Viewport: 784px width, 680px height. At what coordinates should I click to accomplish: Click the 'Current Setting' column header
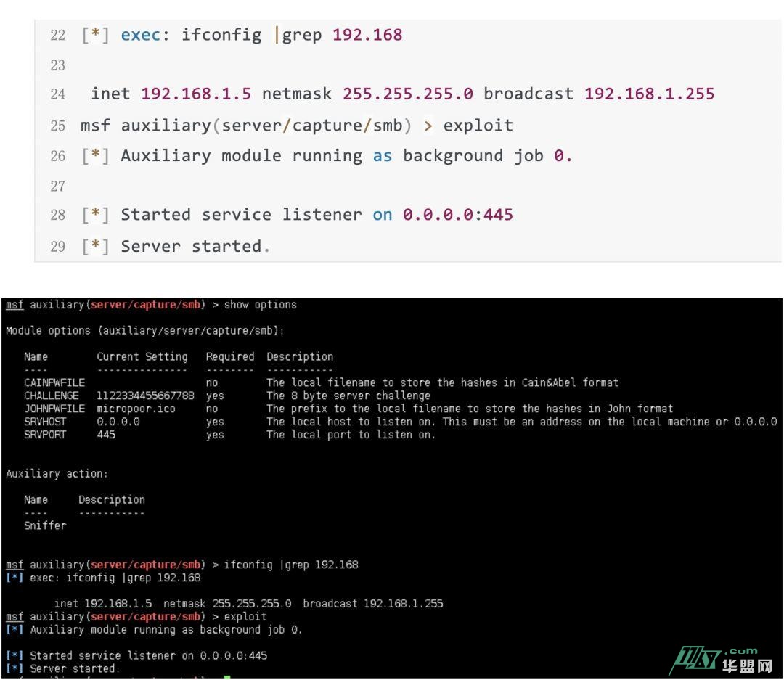tap(142, 357)
